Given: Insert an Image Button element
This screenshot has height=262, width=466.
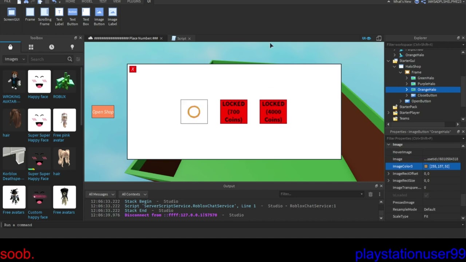Looking at the screenshot, I should (99, 17).
